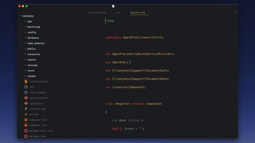Click the composer.json file icon
The image size is (255, 143).
click(26, 120)
